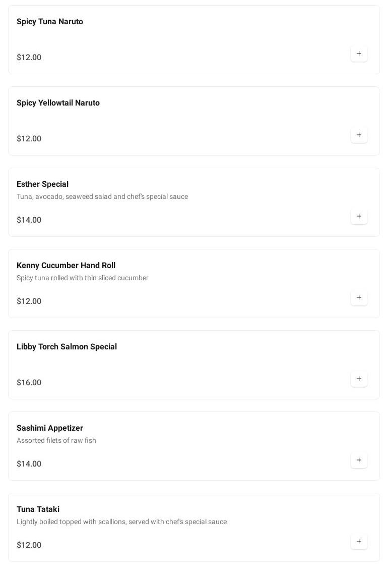
Task: Add Sashimi Appetizer using plus icon
Action: 359,460
